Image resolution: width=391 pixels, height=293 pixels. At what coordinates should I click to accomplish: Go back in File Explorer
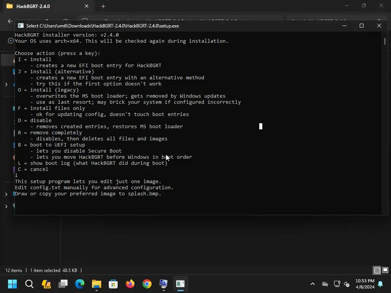point(10,21)
